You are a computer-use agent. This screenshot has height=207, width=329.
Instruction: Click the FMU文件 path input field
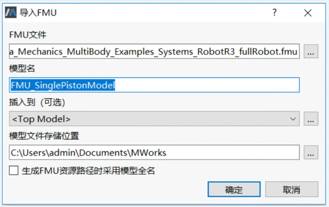click(154, 51)
